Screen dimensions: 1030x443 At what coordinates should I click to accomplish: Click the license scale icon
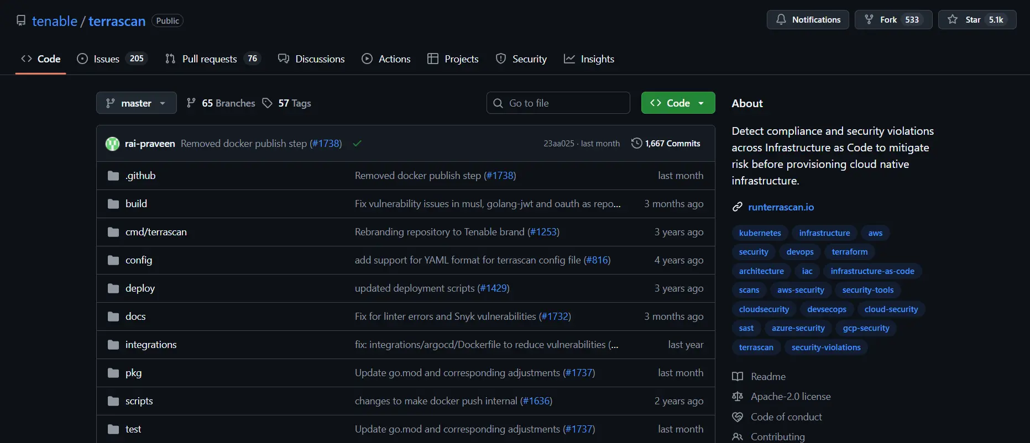(x=738, y=397)
